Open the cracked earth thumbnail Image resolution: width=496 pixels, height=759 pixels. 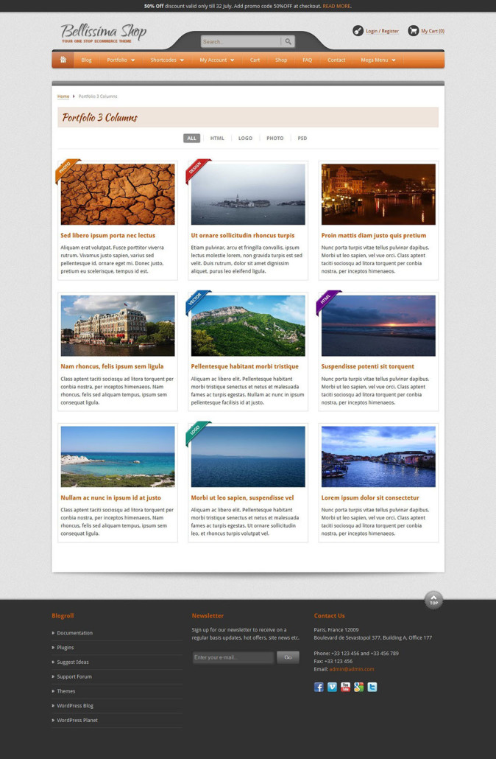click(118, 194)
